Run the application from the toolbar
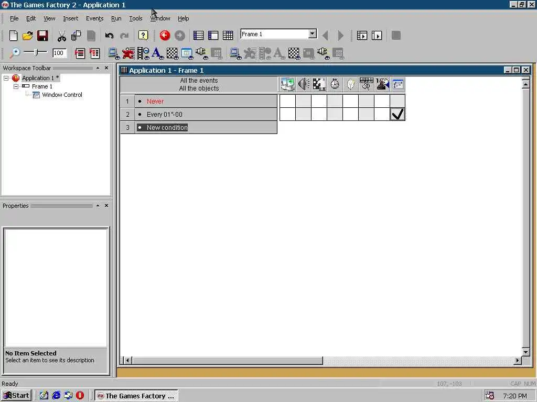The image size is (537, 402). [x=362, y=36]
